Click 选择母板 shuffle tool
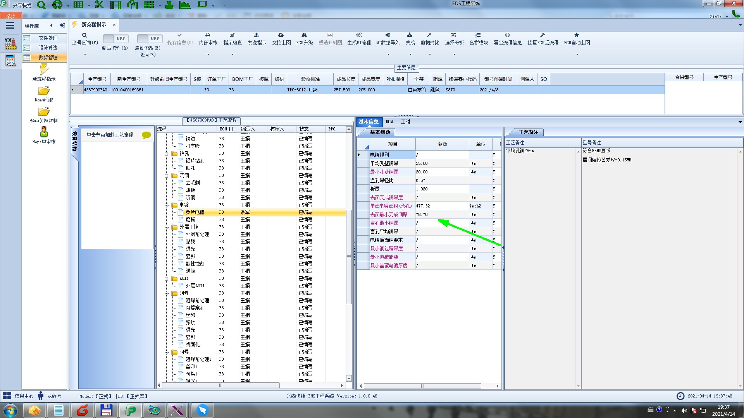Image resolution: width=744 pixels, height=418 pixels. click(454, 39)
